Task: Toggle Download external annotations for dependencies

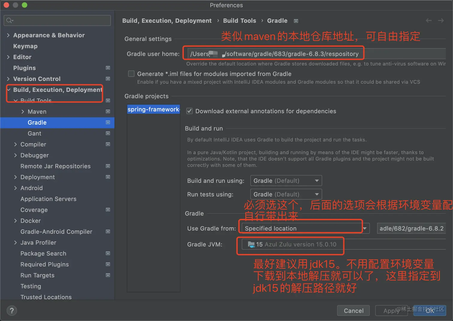Action: tap(189, 111)
